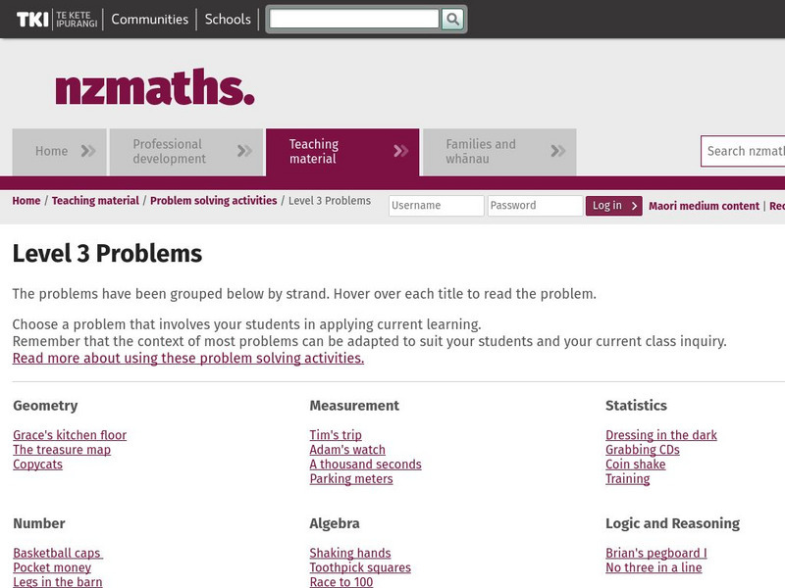Open Toothpick squares problem

360,567
